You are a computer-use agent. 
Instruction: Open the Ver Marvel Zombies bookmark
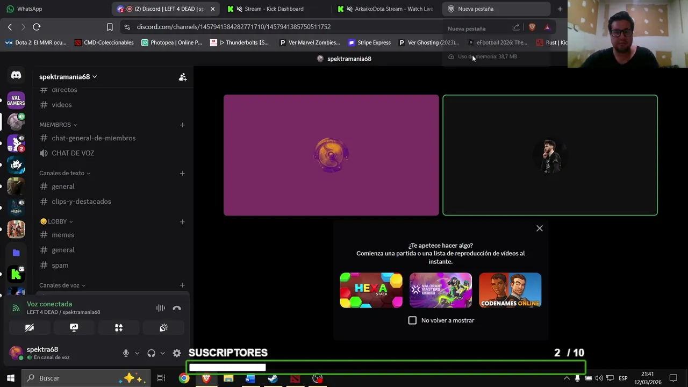pyautogui.click(x=310, y=42)
